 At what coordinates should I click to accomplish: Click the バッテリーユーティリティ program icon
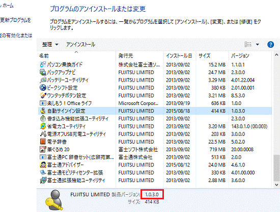43,80
